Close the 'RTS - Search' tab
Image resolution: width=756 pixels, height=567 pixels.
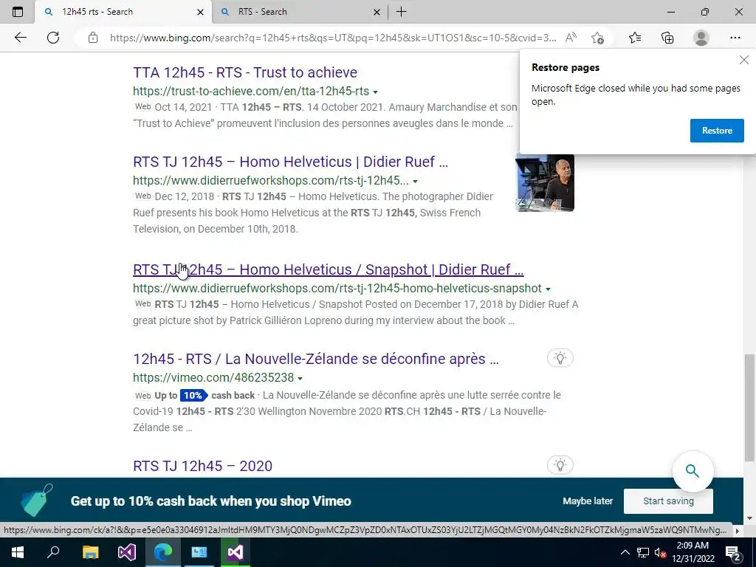click(x=377, y=12)
